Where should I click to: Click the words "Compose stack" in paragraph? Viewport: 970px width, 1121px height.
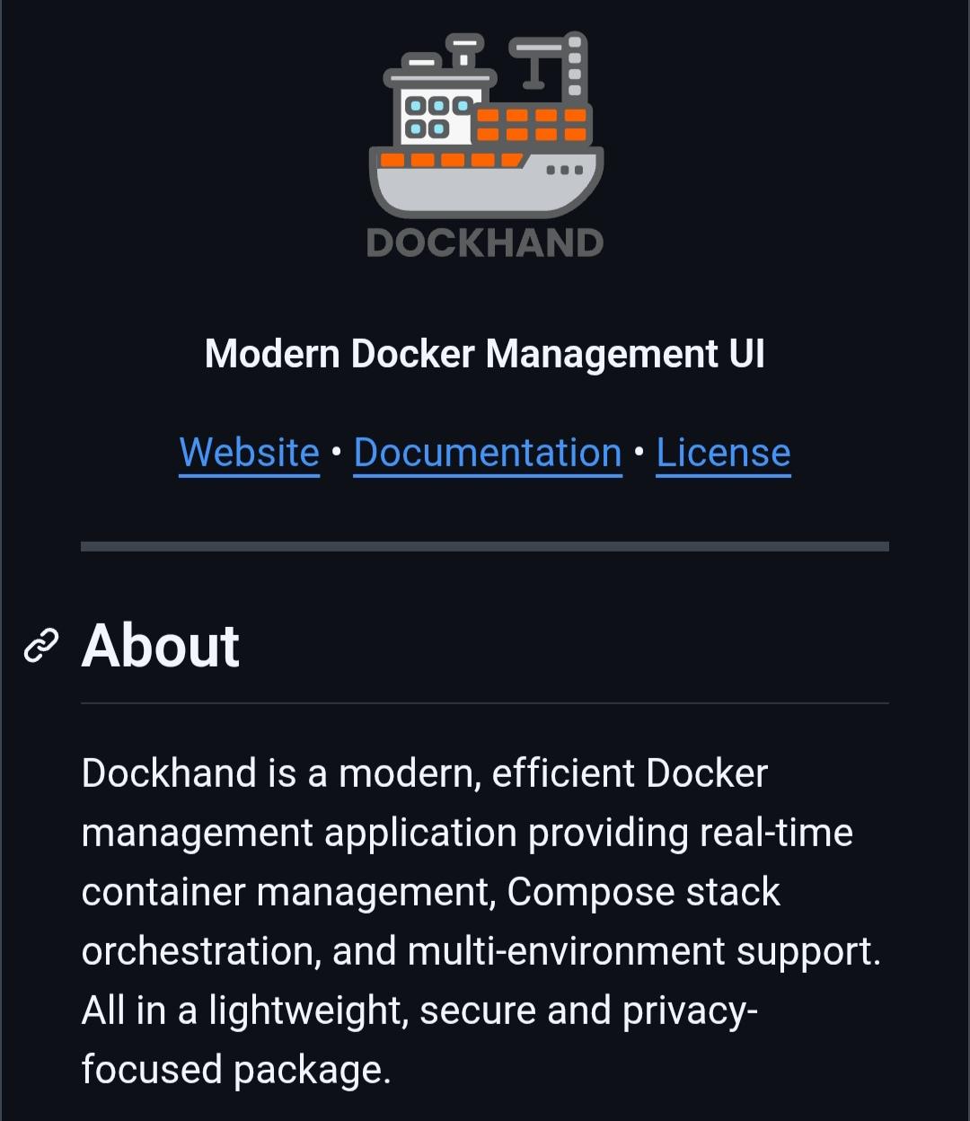tap(644, 892)
